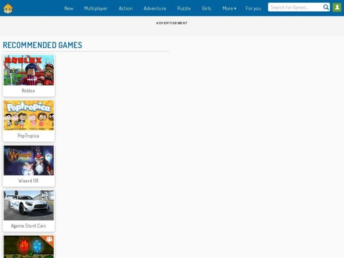Open the user profile icon
Screen dimensions: 344x258
pyautogui.click(x=337, y=7)
